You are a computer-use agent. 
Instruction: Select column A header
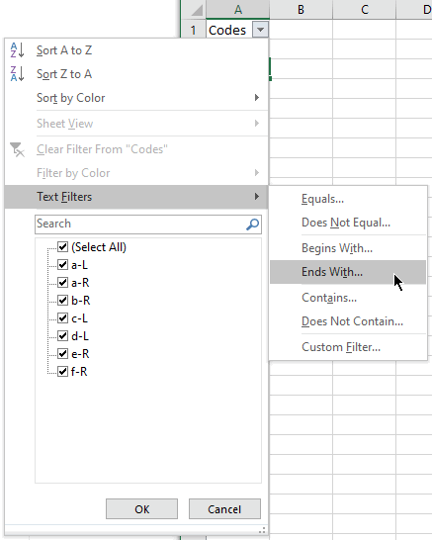click(x=238, y=10)
